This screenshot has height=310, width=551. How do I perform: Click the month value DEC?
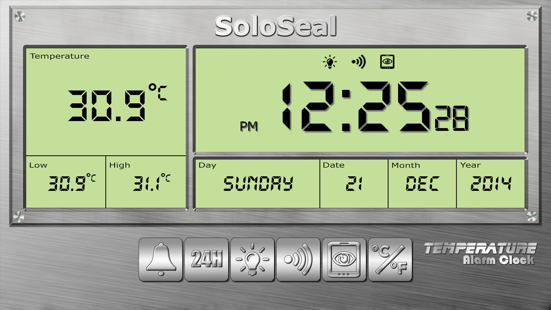click(x=423, y=184)
